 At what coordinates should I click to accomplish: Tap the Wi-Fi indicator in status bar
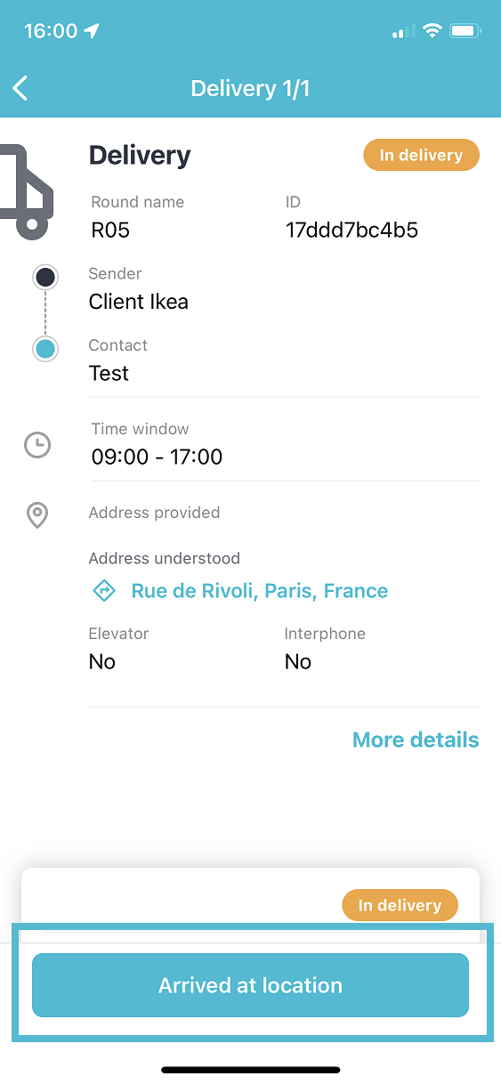pos(432,31)
